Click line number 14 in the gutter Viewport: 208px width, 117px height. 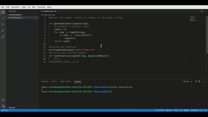tap(44, 56)
